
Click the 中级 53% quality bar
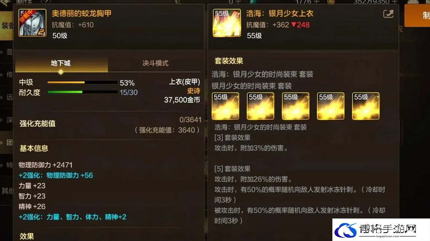click(x=82, y=82)
